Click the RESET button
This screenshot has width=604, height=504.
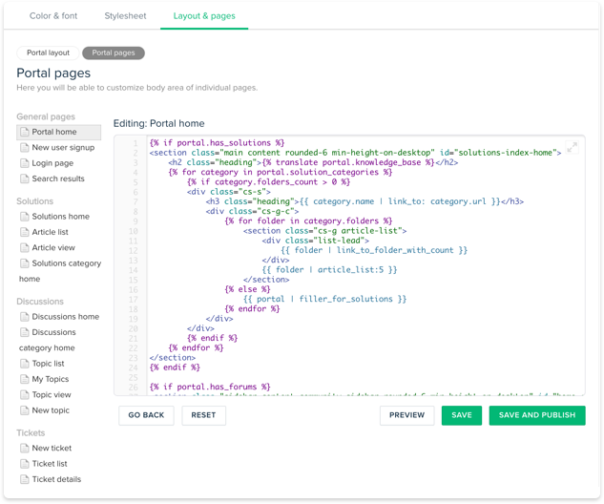point(203,415)
